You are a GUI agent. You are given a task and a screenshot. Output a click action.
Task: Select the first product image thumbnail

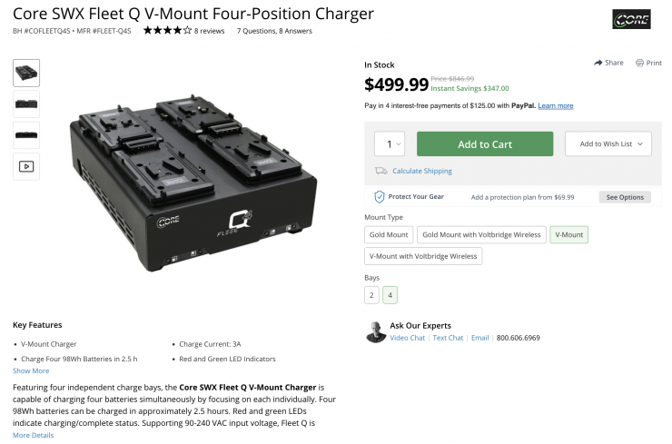[26, 73]
